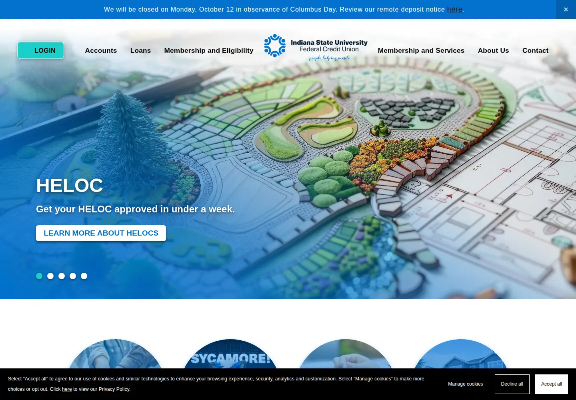
Task: Go to the Contact page
Action: tap(535, 50)
